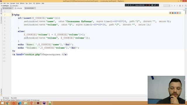Image resolution: width=187 pixels, height=105 pixels.
Task: Open the View menu
Action: (8, 3)
